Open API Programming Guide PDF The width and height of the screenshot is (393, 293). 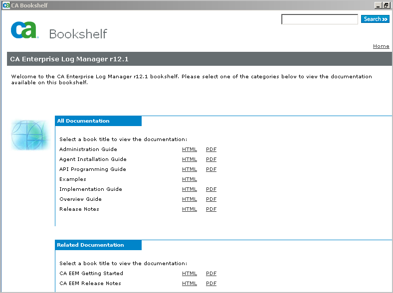(x=211, y=169)
